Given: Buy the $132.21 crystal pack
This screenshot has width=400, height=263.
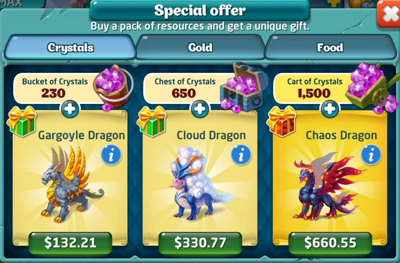Looking at the screenshot, I should [70, 242].
